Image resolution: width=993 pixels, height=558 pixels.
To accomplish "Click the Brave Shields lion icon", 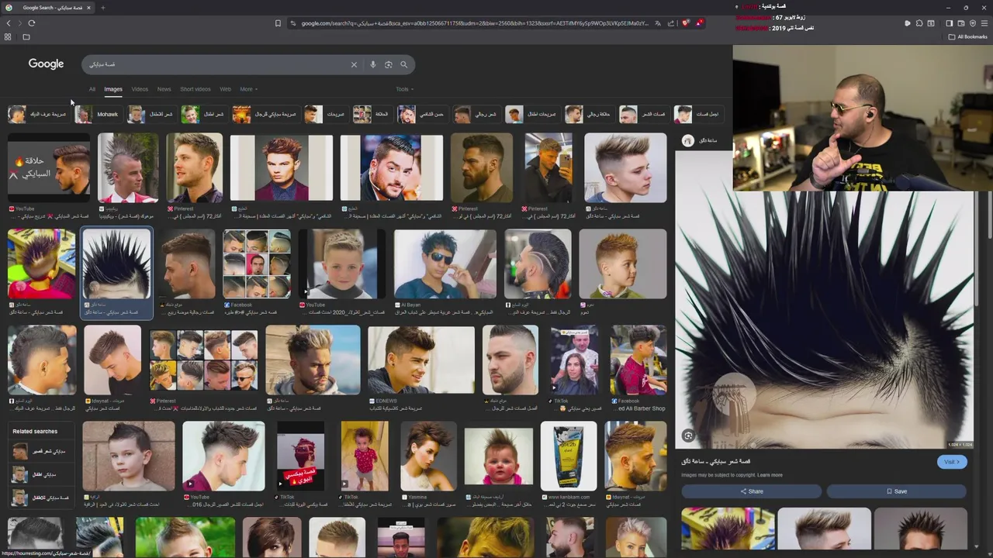I will coord(685,23).
